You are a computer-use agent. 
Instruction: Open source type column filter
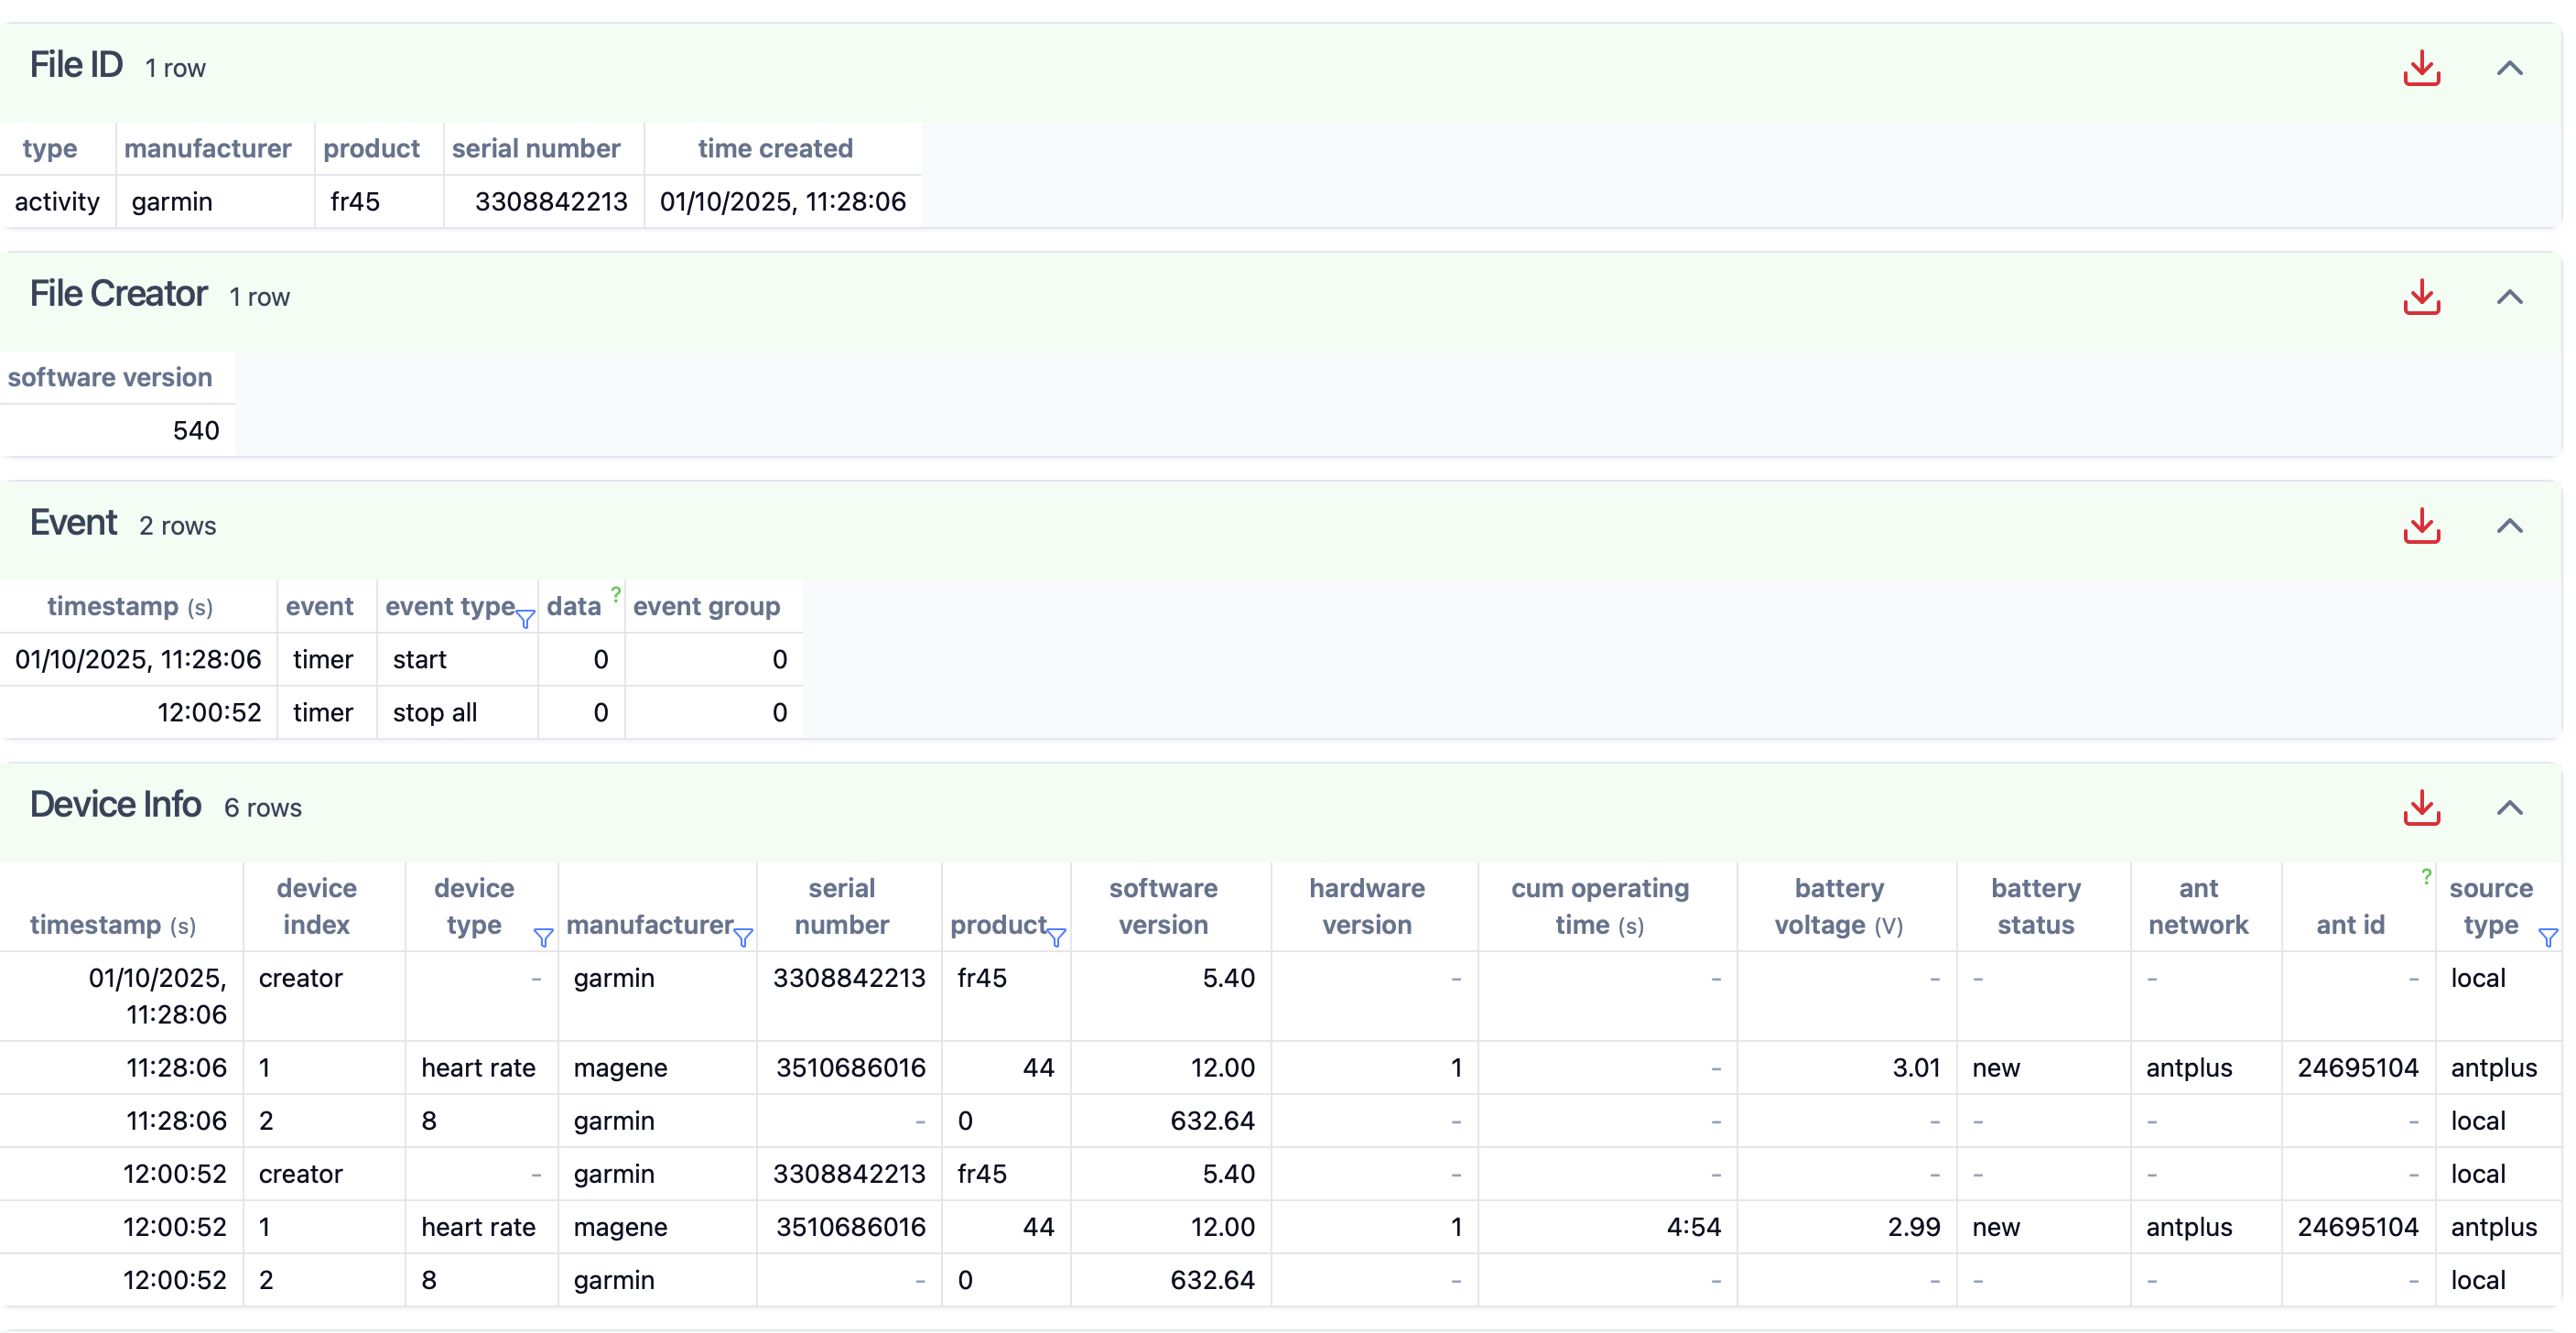point(2547,937)
